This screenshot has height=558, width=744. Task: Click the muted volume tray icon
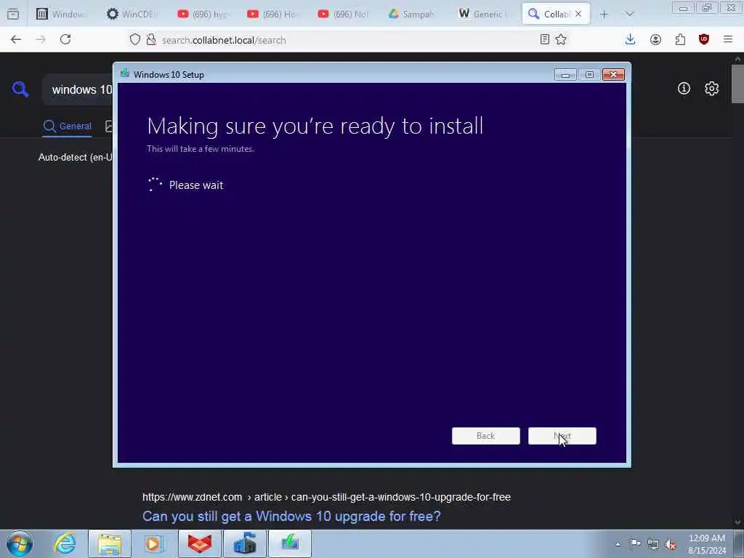[x=671, y=544]
